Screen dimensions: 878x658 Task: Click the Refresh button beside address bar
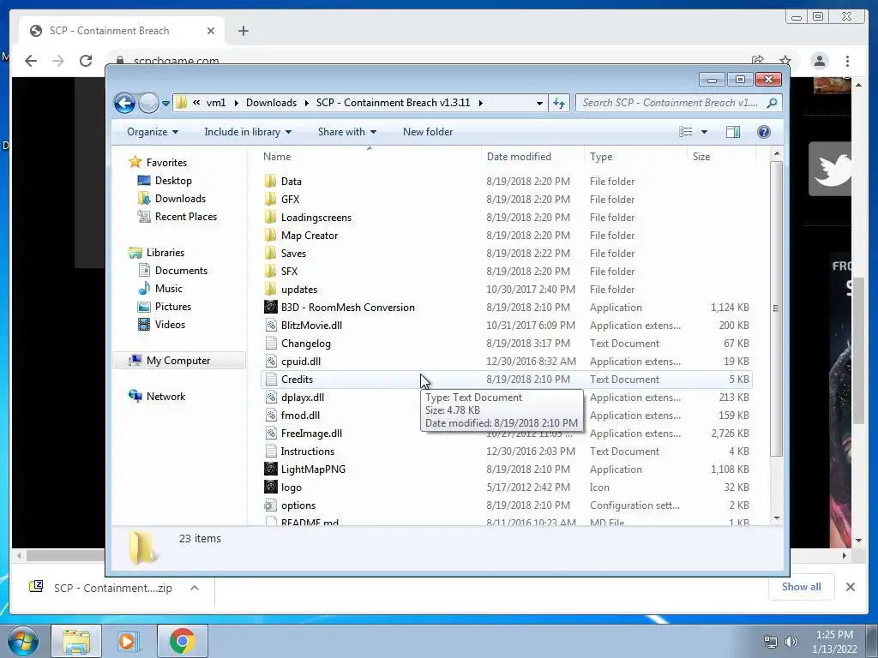click(559, 103)
